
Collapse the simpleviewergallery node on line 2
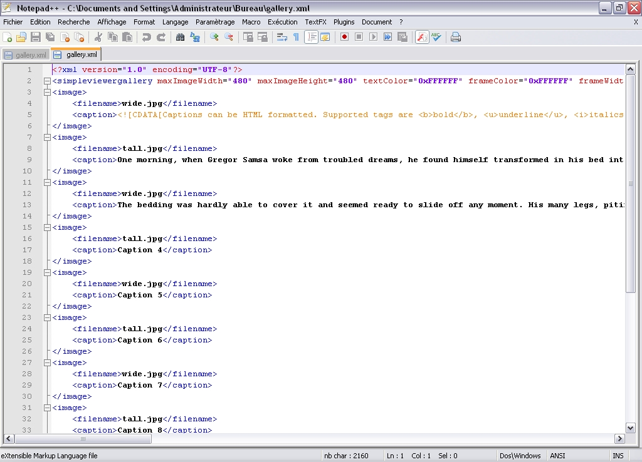pyautogui.click(x=47, y=81)
